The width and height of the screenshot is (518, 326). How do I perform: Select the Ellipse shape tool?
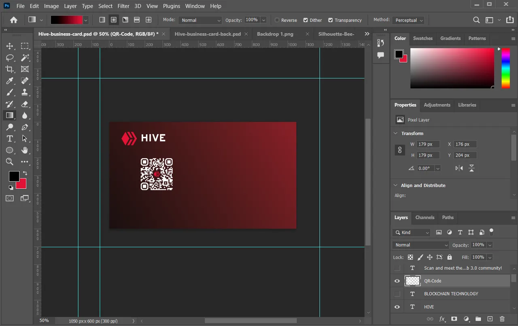[10, 150]
